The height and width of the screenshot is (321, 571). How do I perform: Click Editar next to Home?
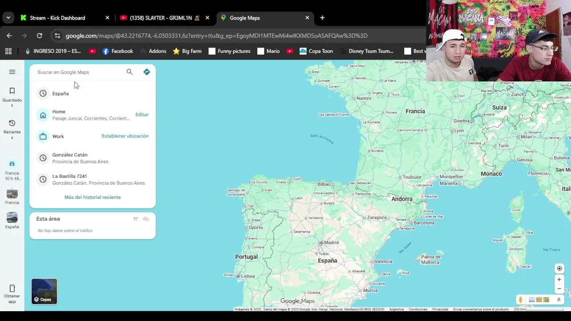(x=142, y=115)
